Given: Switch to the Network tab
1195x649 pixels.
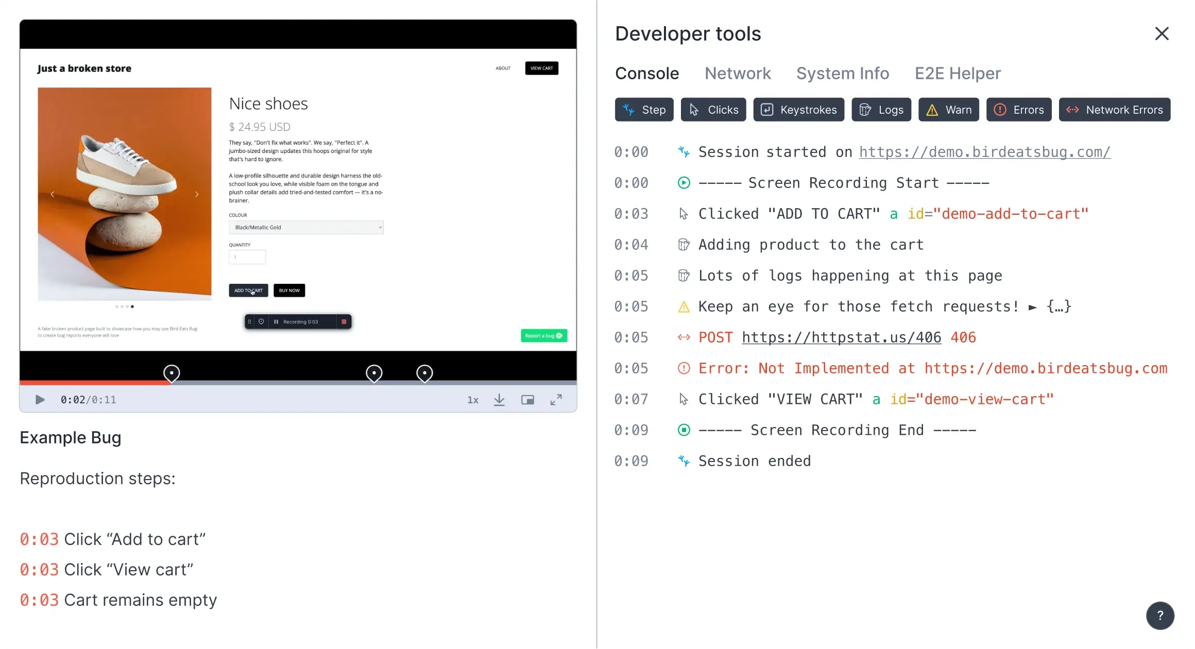Looking at the screenshot, I should coord(738,73).
